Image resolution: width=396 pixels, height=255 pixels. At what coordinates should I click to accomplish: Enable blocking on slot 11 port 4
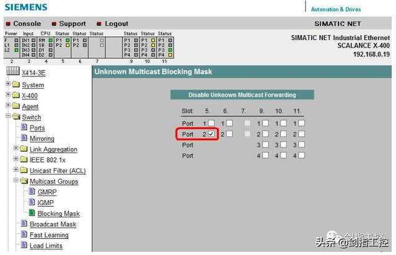[x=301, y=155]
